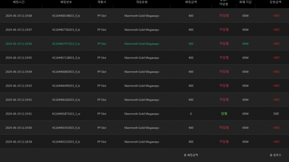This screenshot has width=289, height=162.
Task: Click timestamp 2024-06-19 11:19:05
Action: pyautogui.click(x=19, y=58)
